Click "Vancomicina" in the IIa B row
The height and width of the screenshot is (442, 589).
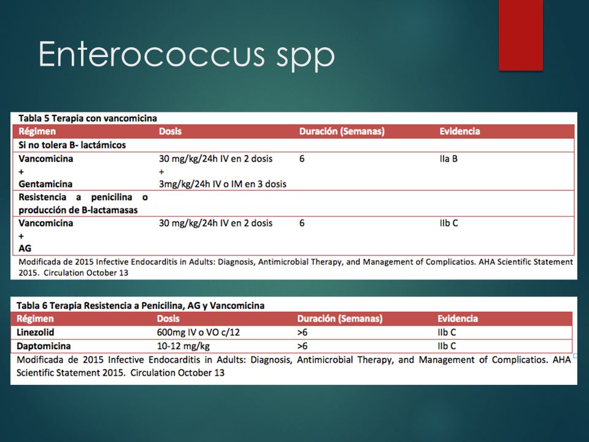[x=46, y=158]
